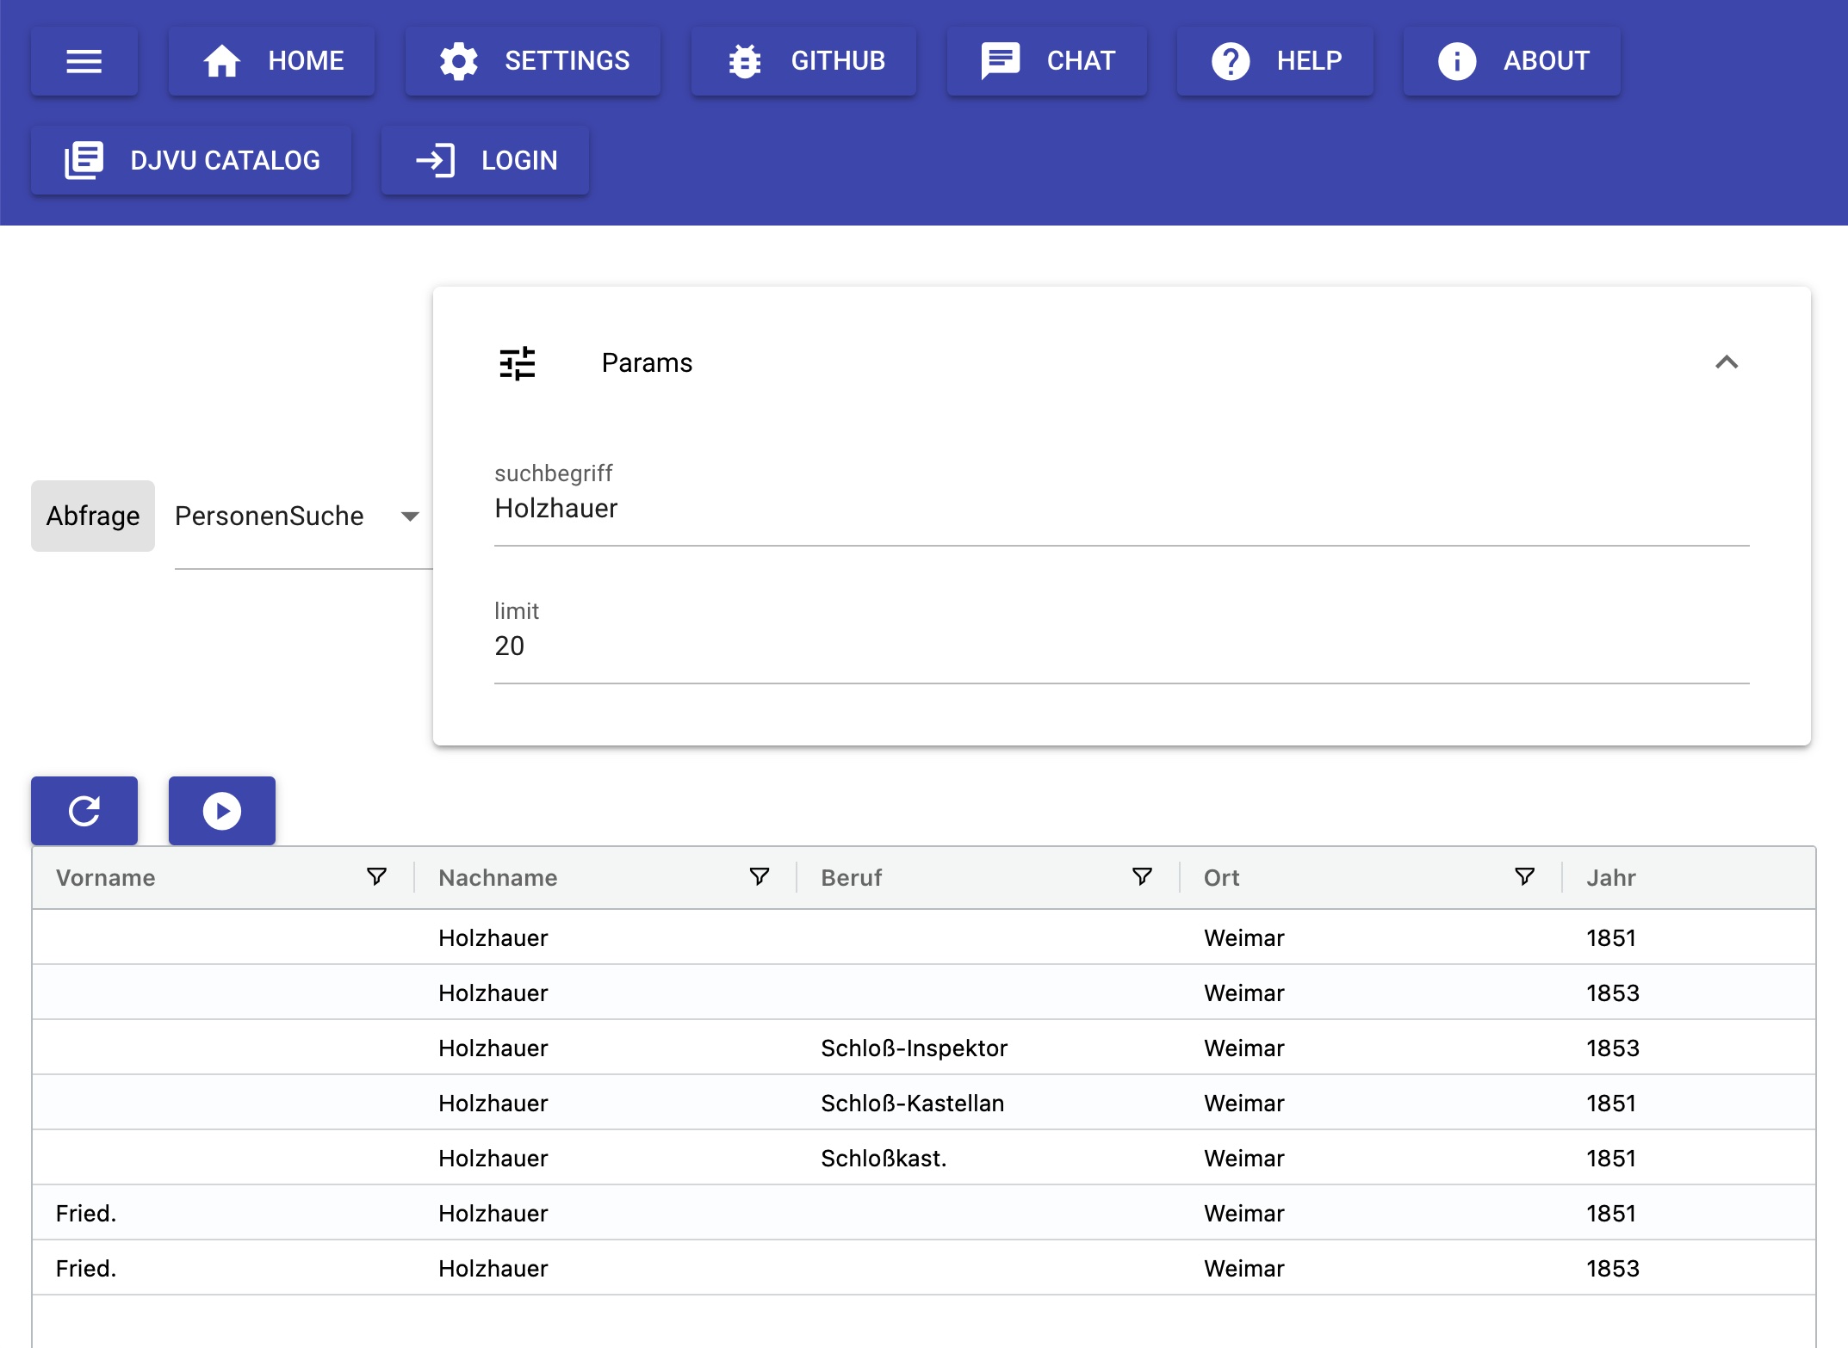Click the Params tune icon
Screen dimensions: 1848x1348
518,363
